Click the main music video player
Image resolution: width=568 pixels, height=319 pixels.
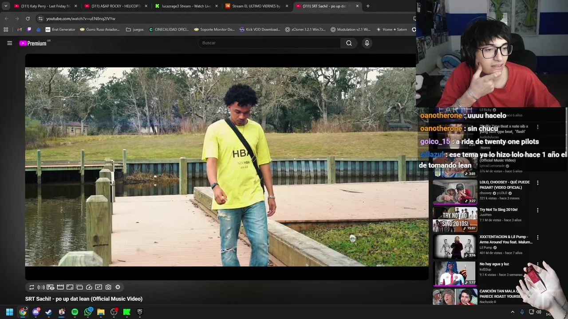(x=227, y=167)
